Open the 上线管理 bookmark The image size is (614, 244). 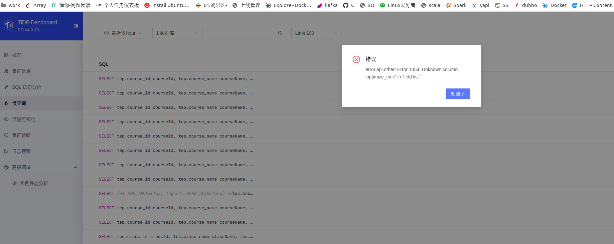point(246,5)
